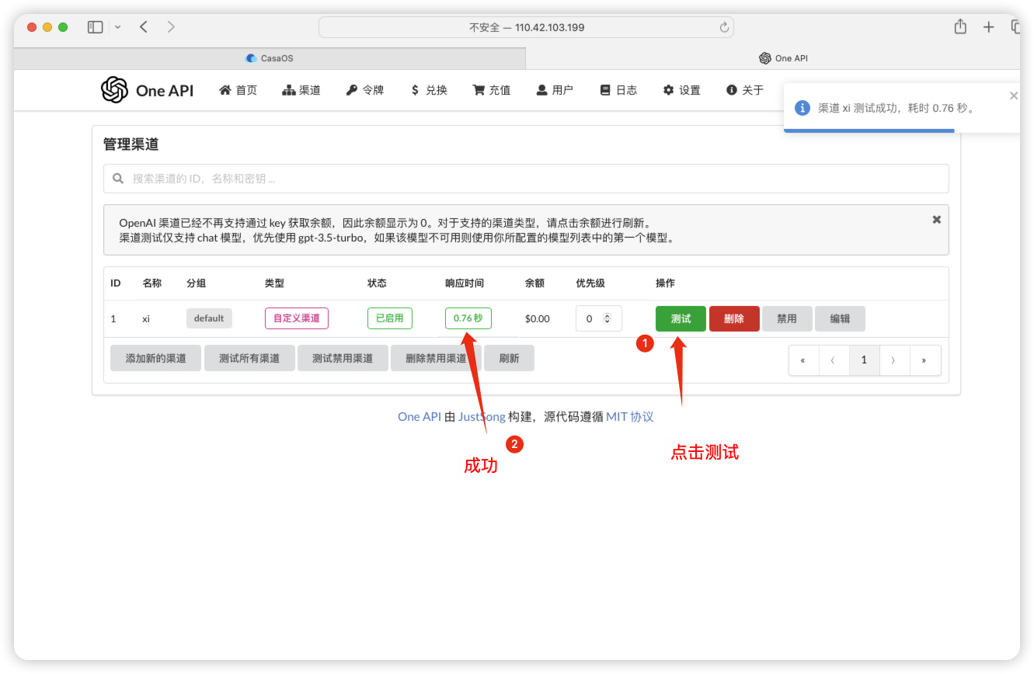The image size is (1034, 674).
Task: Click 删除禁用渠道 button
Action: point(436,358)
